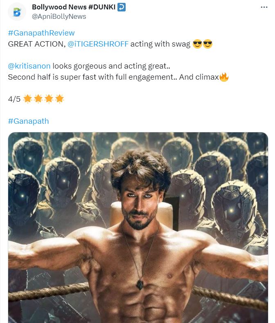Visit the @kritisanon mention
The height and width of the screenshot is (323, 275).
[x=29, y=66]
